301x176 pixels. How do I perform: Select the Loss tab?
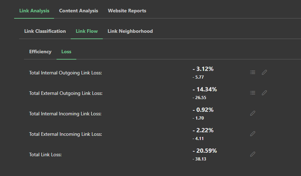66,51
